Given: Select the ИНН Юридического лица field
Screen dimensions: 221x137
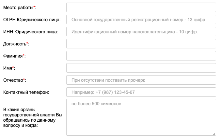Looking at the screenshot, I should 141,32.
